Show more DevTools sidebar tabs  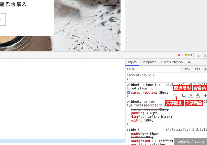point(189,62)
